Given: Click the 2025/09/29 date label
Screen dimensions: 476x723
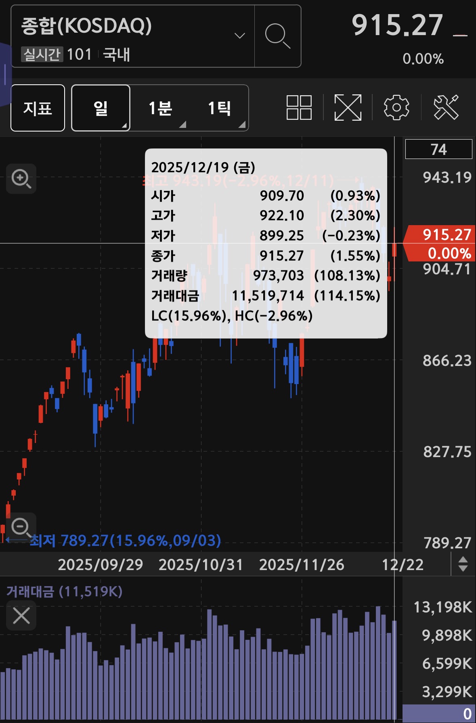Looking at the screenshot, I should coord(101,564).
